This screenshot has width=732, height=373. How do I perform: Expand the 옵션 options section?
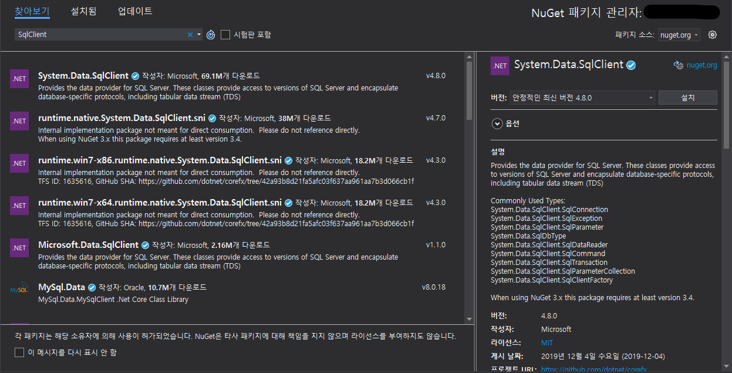pyautogui.click(x=498, y=123)
